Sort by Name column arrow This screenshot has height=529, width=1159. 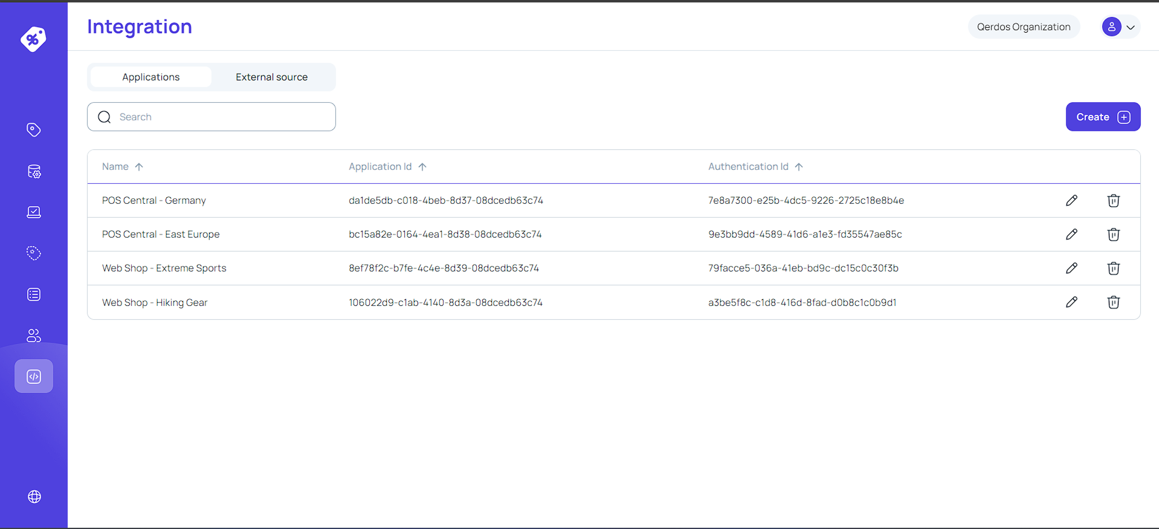[x=139, y=167]
